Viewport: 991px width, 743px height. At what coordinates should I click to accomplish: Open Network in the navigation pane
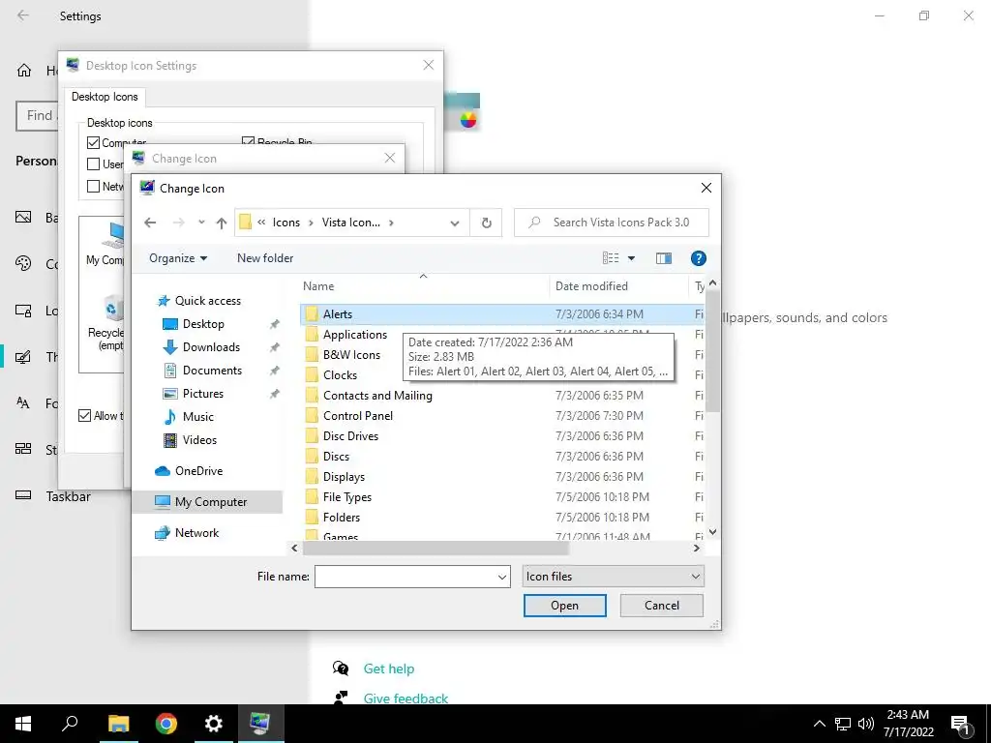coord(196,533)
